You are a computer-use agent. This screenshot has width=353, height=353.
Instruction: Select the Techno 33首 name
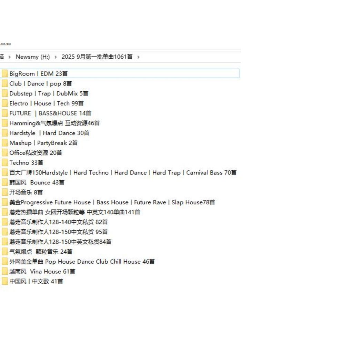(x=26, y=163)
